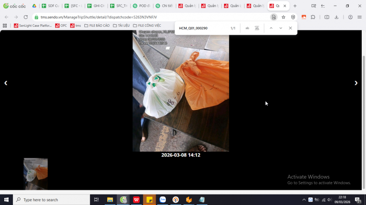Screen dimensions: 366x205
Task: Open the apps grid in bookmarks bar
Action: tap(5, 26)
